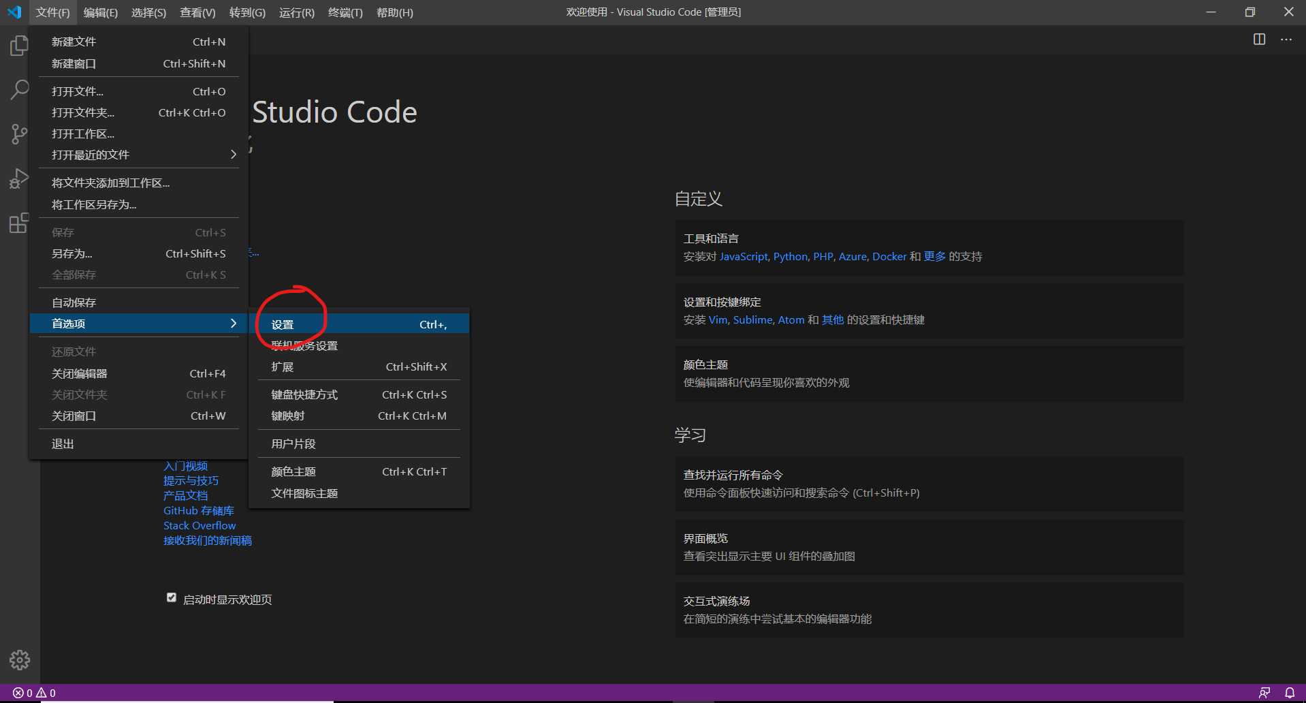Image resolution: width=1306 pixels, height=703 pixels.
Task: Select 文件图标主题 menu entry
Action: 360,493
